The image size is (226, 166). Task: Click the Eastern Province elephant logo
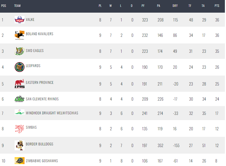coord(20,84)
